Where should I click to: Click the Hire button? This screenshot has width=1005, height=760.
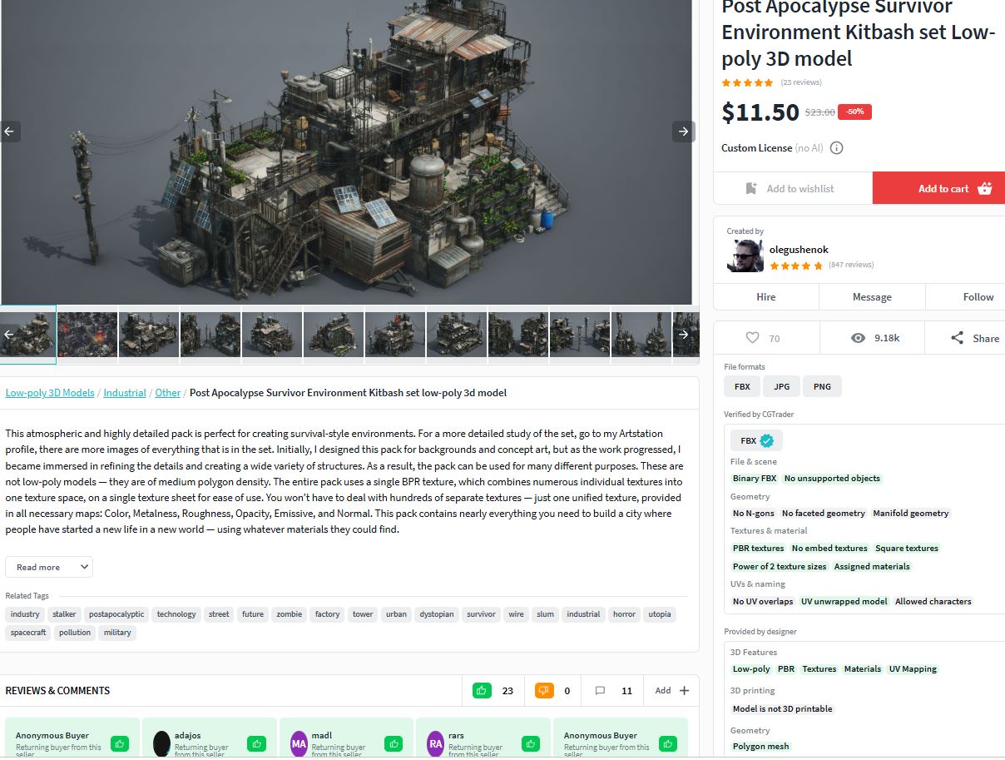(x=766, y=296)
